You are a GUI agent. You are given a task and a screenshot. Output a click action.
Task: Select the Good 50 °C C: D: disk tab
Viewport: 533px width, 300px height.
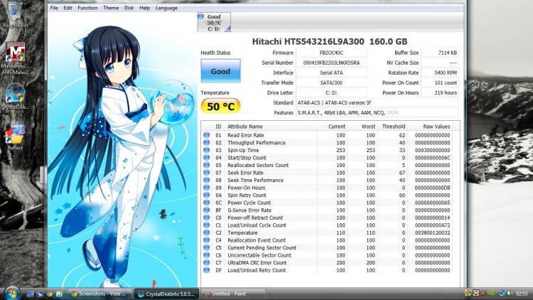coord(214,23)
